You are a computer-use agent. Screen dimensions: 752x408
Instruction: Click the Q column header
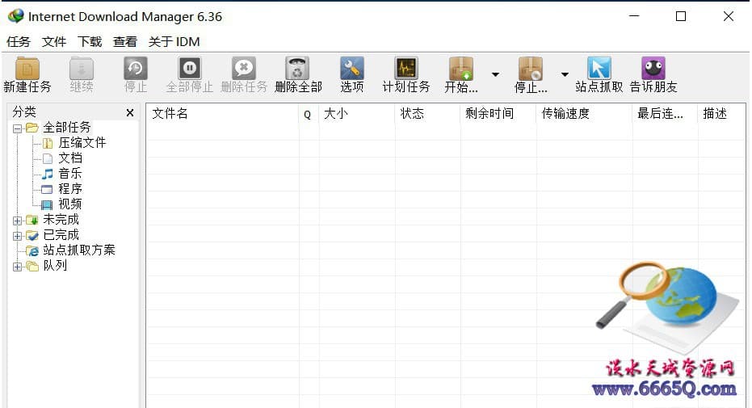(x=309, y=114)
